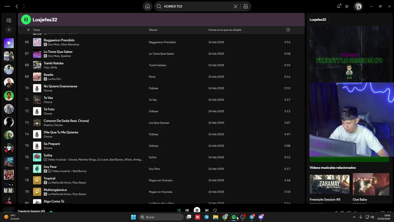
Task: Open Discord from the taskbar
Action: [261, 217]
